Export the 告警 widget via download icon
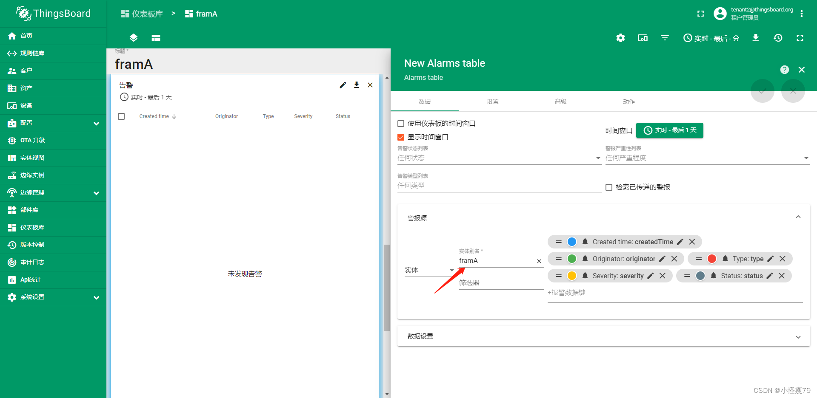The height and width of the screenshot is (398, 817). (x=357, y=85)
